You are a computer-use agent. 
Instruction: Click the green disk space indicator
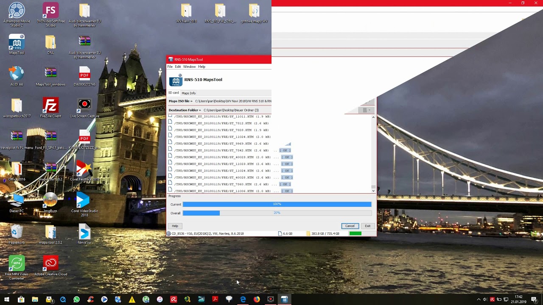(355, 233)
